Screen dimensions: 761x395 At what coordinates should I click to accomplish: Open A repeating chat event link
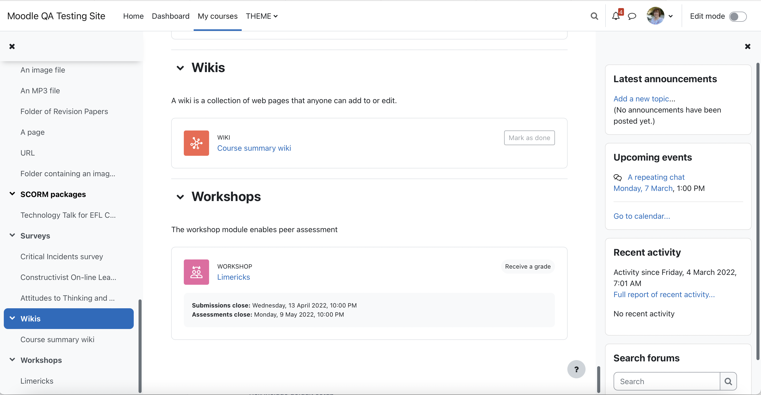(x=656, y=177)
